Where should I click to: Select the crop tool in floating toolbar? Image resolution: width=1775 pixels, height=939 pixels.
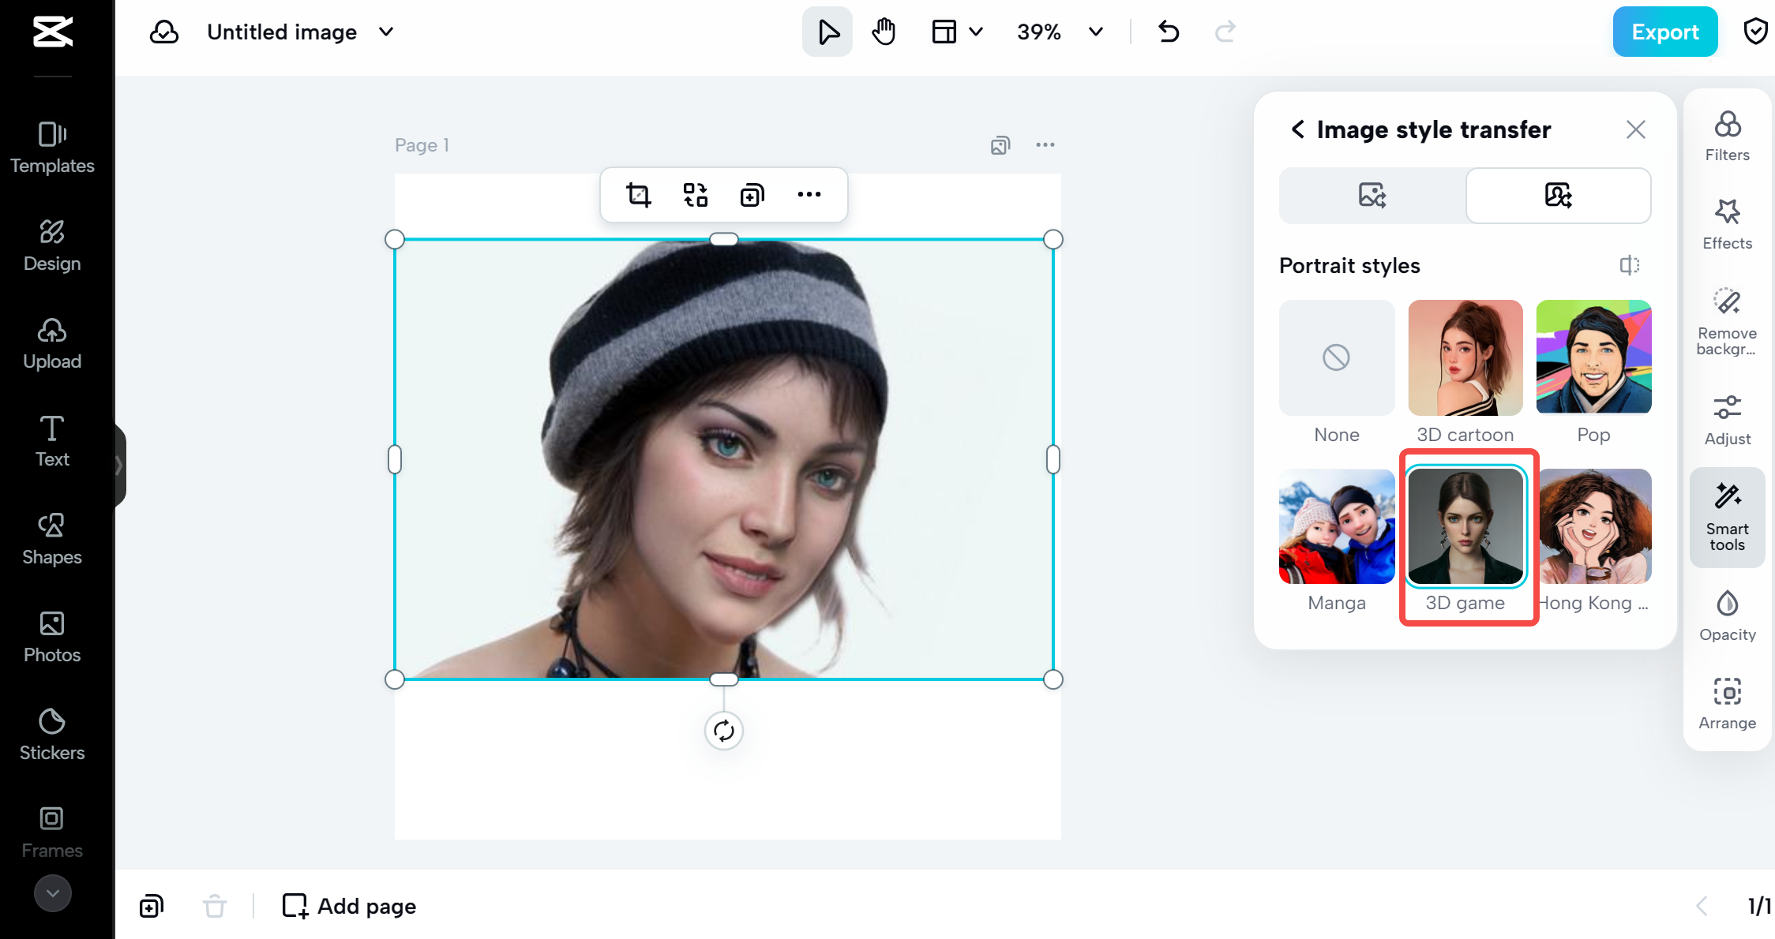coord(638,194)
